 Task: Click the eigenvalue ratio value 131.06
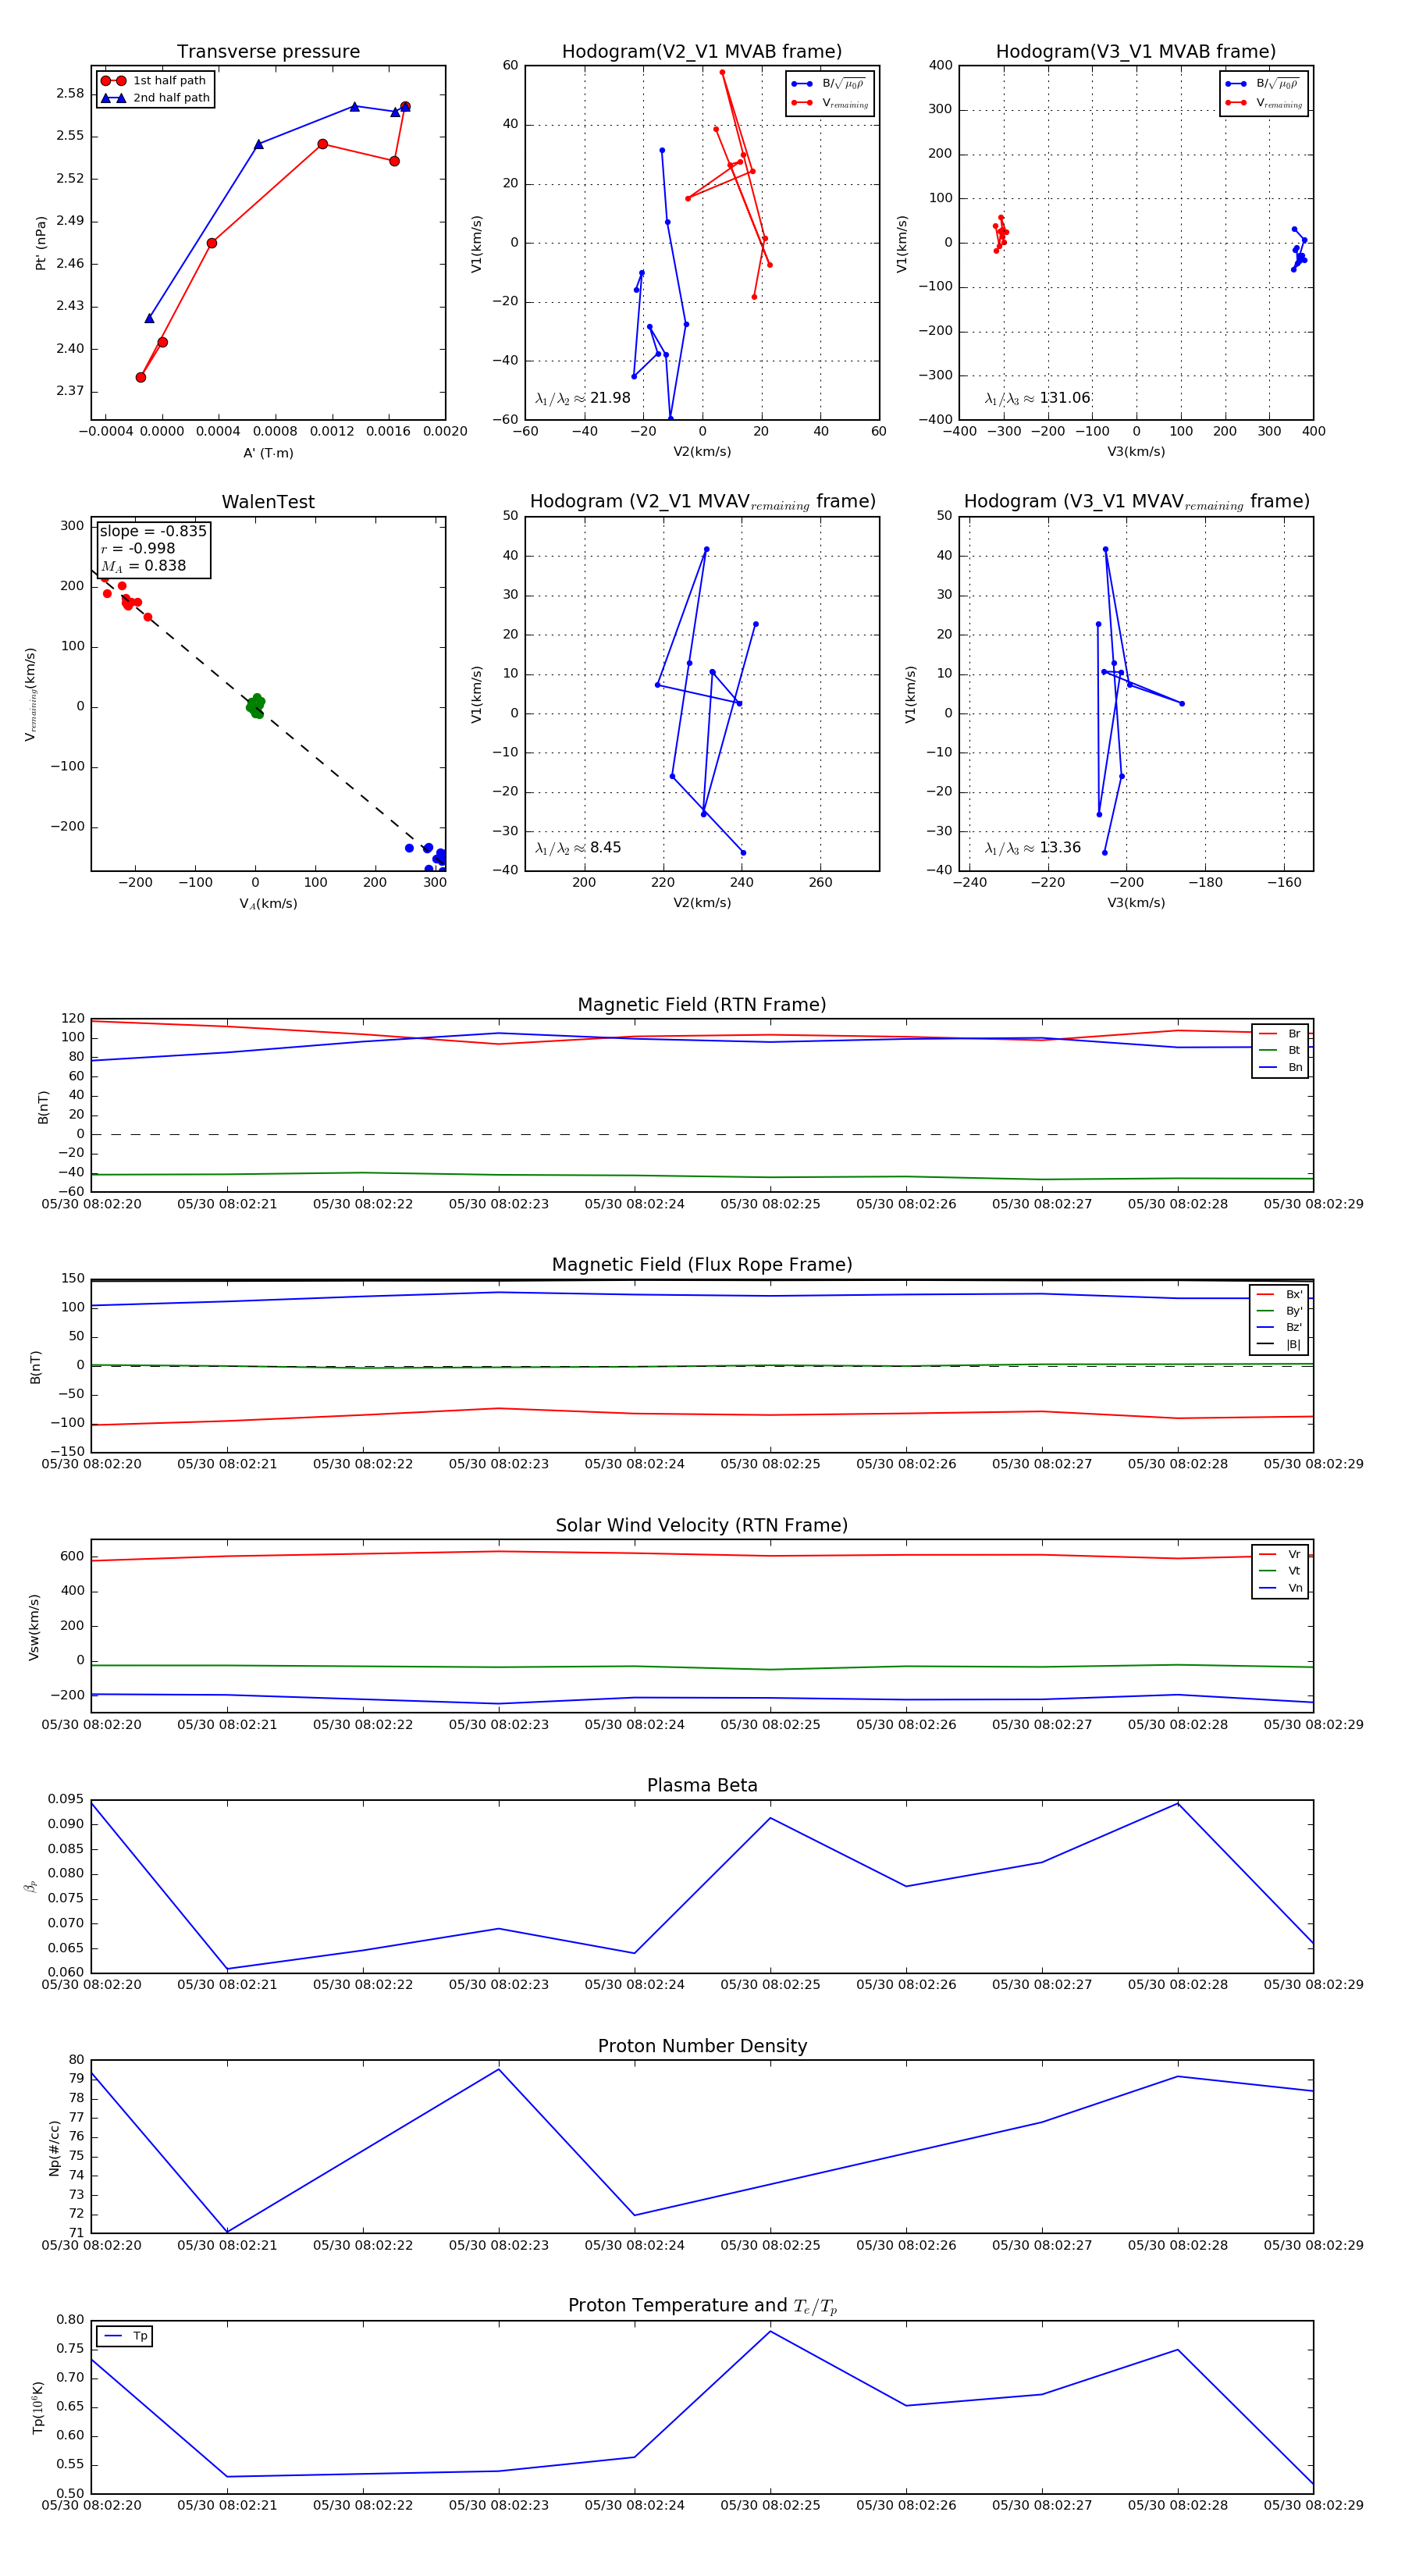[x=1065, y=398]
